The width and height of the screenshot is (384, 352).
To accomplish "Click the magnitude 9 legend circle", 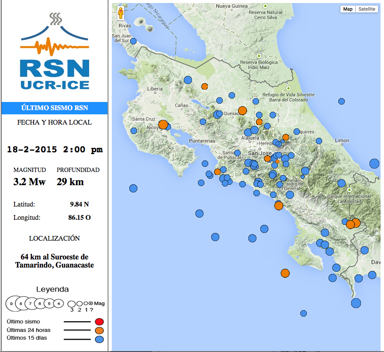I will 12,304.
